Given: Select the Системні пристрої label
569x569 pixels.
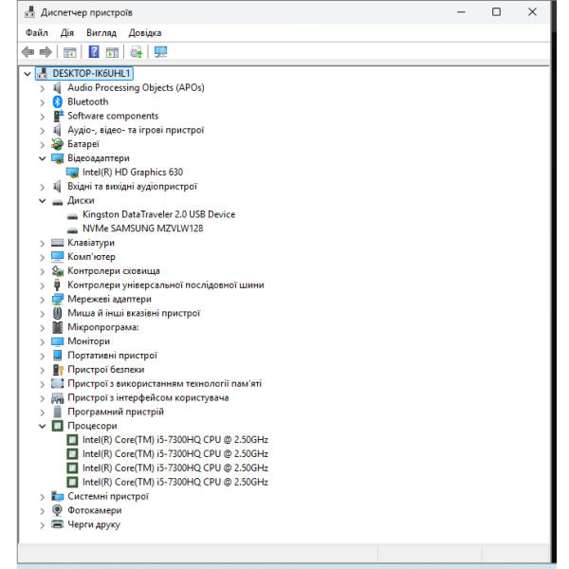Looking at the screenshot, I should (108, 496).
